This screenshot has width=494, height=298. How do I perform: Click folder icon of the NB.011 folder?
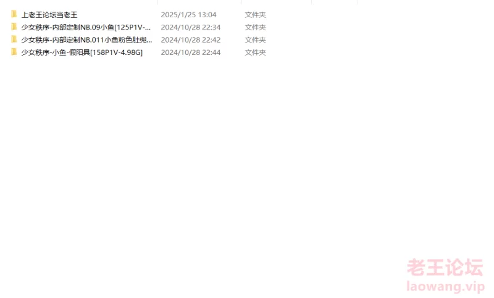pos(14,39)
